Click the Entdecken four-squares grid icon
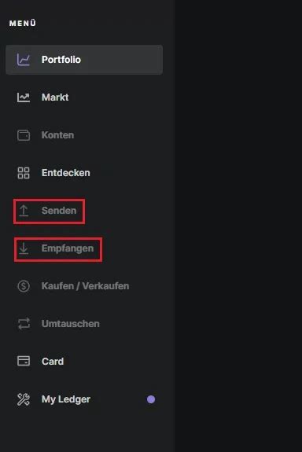The image size is (302, 452). coord(24,173)
